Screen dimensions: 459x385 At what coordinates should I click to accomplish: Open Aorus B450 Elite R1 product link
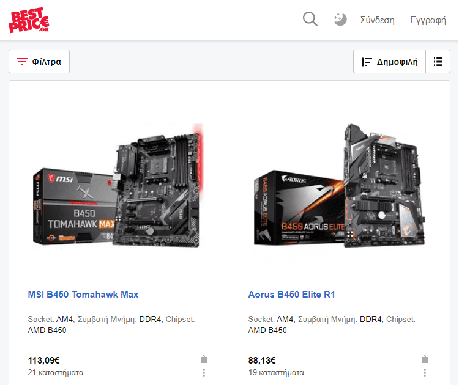coord(291,295)
